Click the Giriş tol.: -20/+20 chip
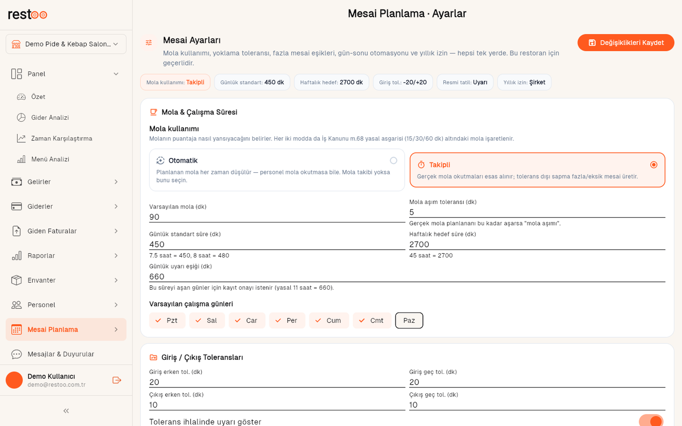The height and width of the screenshot is (426, 682). 403,82
